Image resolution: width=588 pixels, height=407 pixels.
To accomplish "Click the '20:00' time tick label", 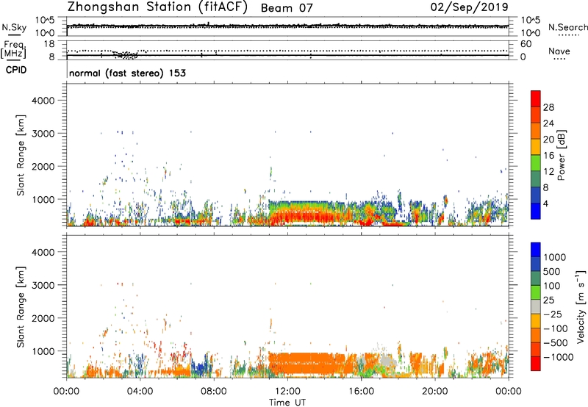I will click(x=434, y=392).
